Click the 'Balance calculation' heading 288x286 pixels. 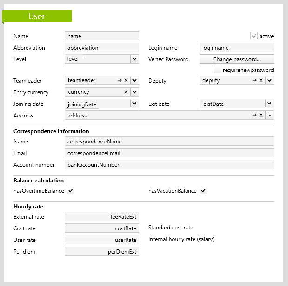[39, 181]
